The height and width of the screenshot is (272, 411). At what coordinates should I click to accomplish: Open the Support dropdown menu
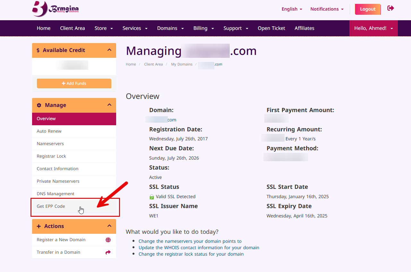coord(236,28)
